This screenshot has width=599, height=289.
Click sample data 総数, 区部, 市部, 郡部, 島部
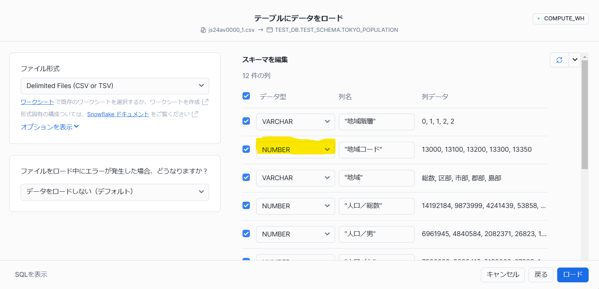click(x=462, y=178)
